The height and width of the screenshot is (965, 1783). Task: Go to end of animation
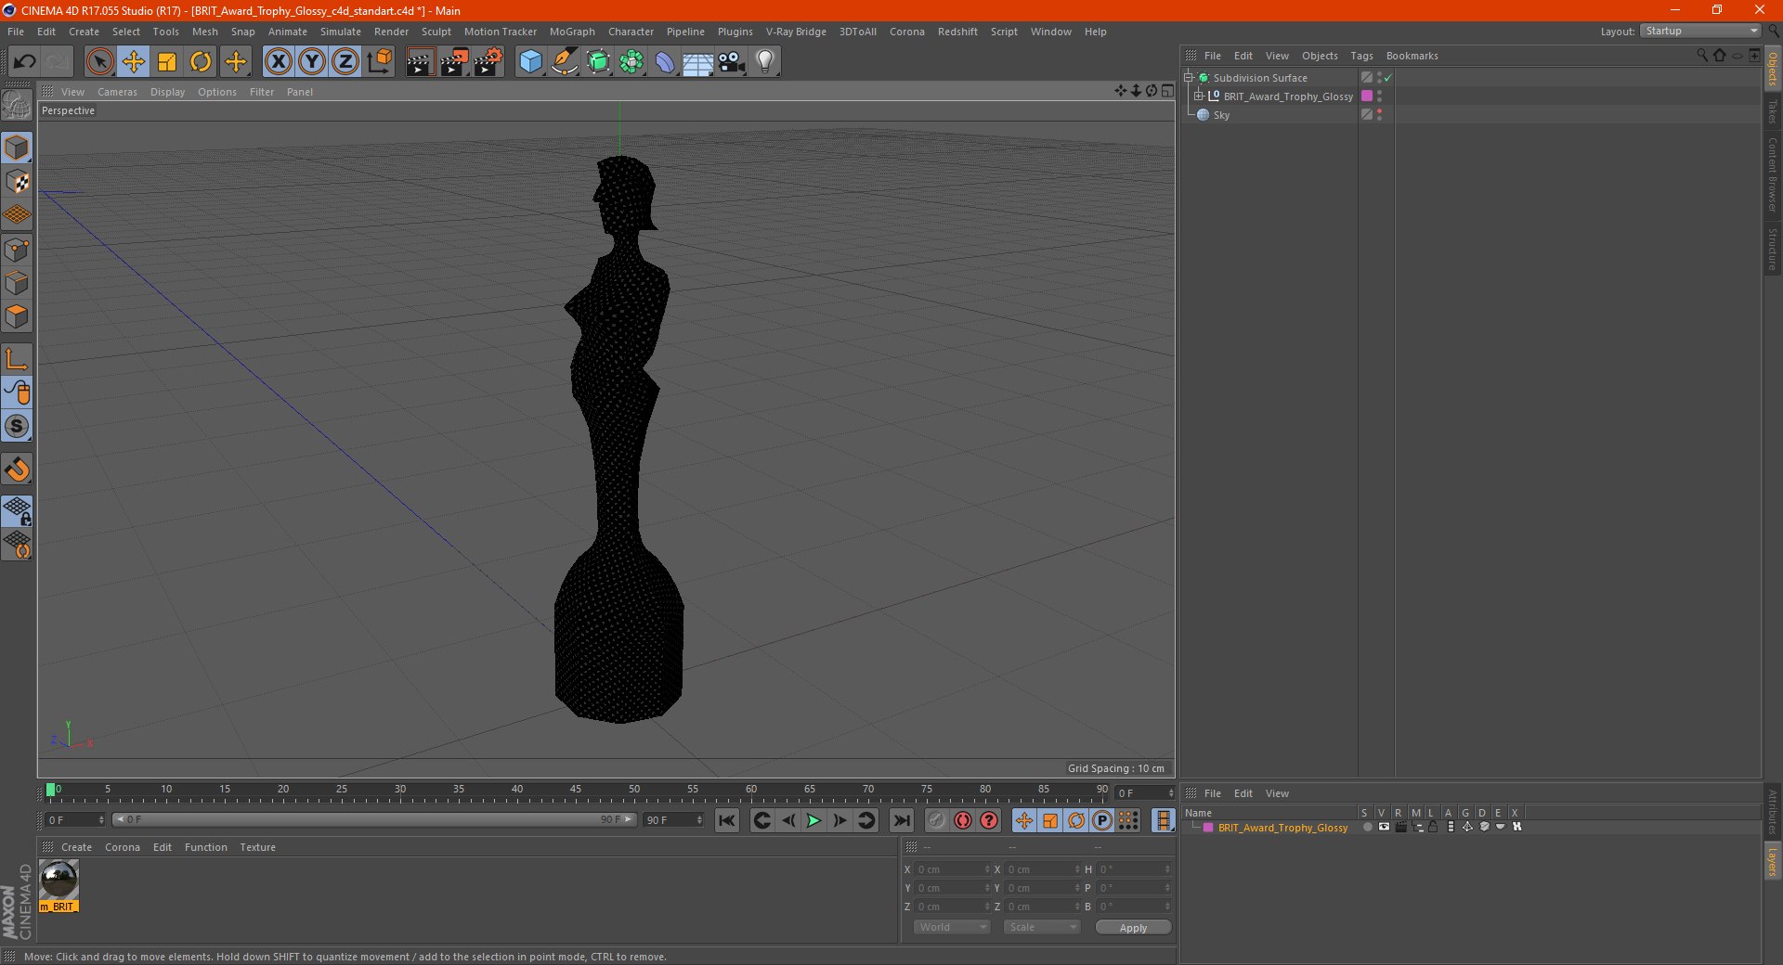tap(901, 820)
